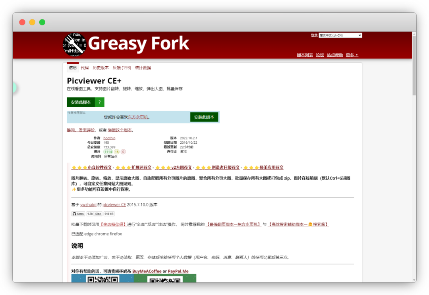Switch to the 历史版本 tab

point(100,68)
